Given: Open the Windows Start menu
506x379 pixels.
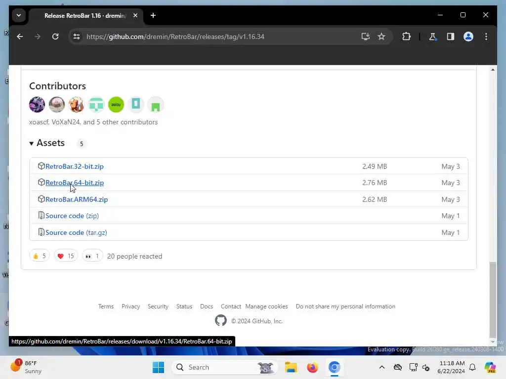Looking at the screenshot, I should point(158,367).
